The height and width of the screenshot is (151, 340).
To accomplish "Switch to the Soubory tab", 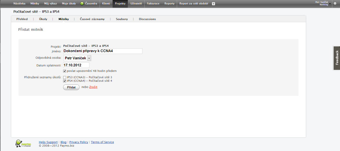I will pos(122,19).
